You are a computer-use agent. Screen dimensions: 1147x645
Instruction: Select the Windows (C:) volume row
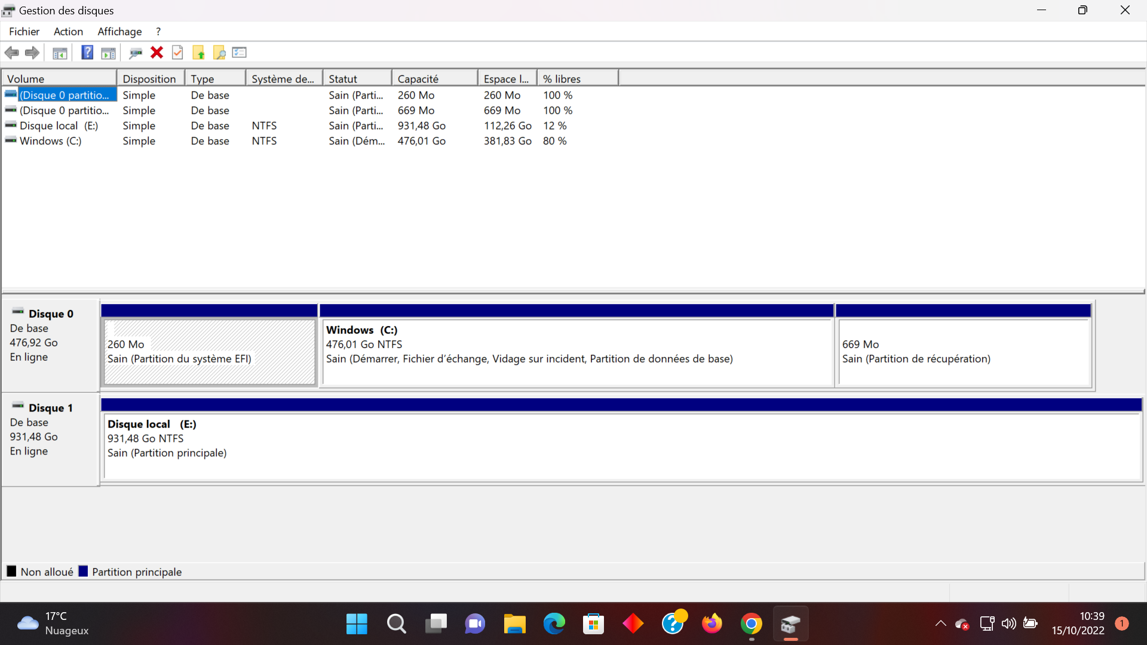point(50,141)
